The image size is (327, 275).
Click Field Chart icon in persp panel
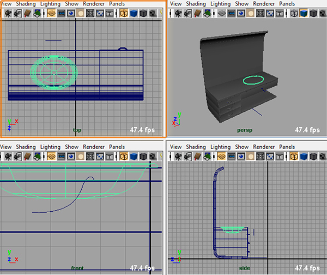click(x=260, y=13)
